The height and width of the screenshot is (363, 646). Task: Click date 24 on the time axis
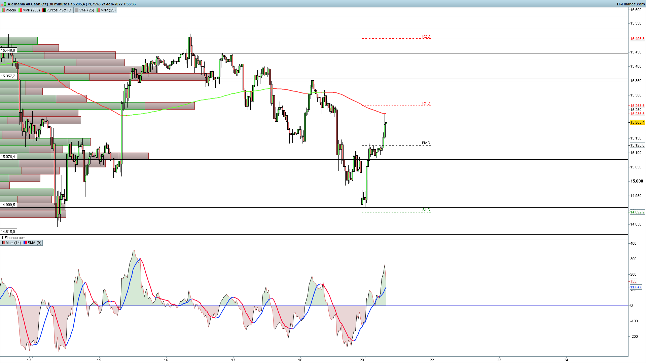pyautogui.click(x=566, y=360)
